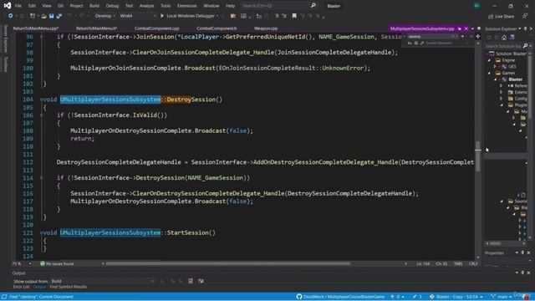Toggle Match Whole Word in find box

416,43
